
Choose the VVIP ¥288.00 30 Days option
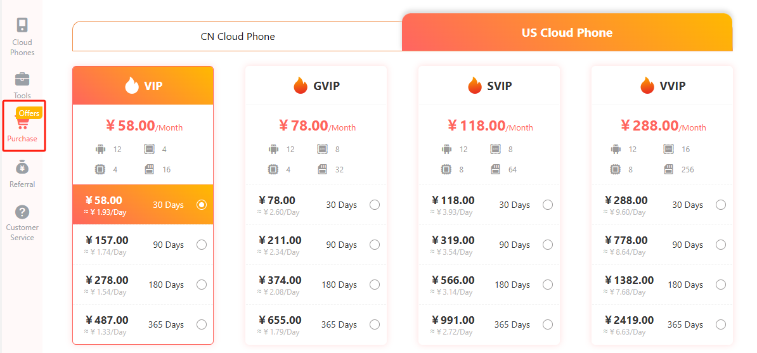point(663,205)
